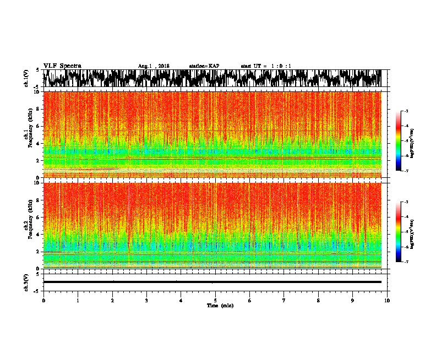
Task: Click the ch.1 color scale bar
Action: [398, 141]
